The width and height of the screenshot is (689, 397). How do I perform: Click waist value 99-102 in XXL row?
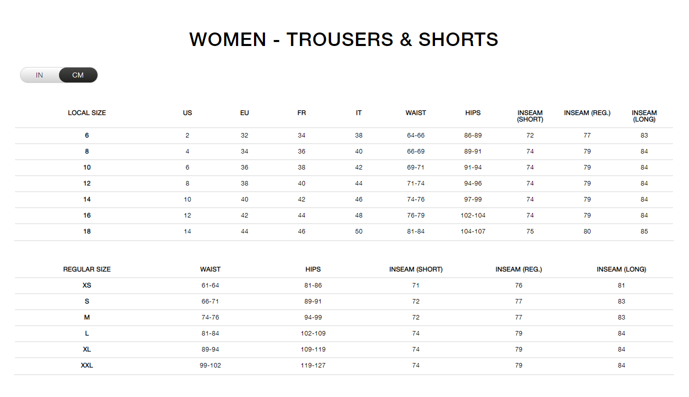coord(210,365)
